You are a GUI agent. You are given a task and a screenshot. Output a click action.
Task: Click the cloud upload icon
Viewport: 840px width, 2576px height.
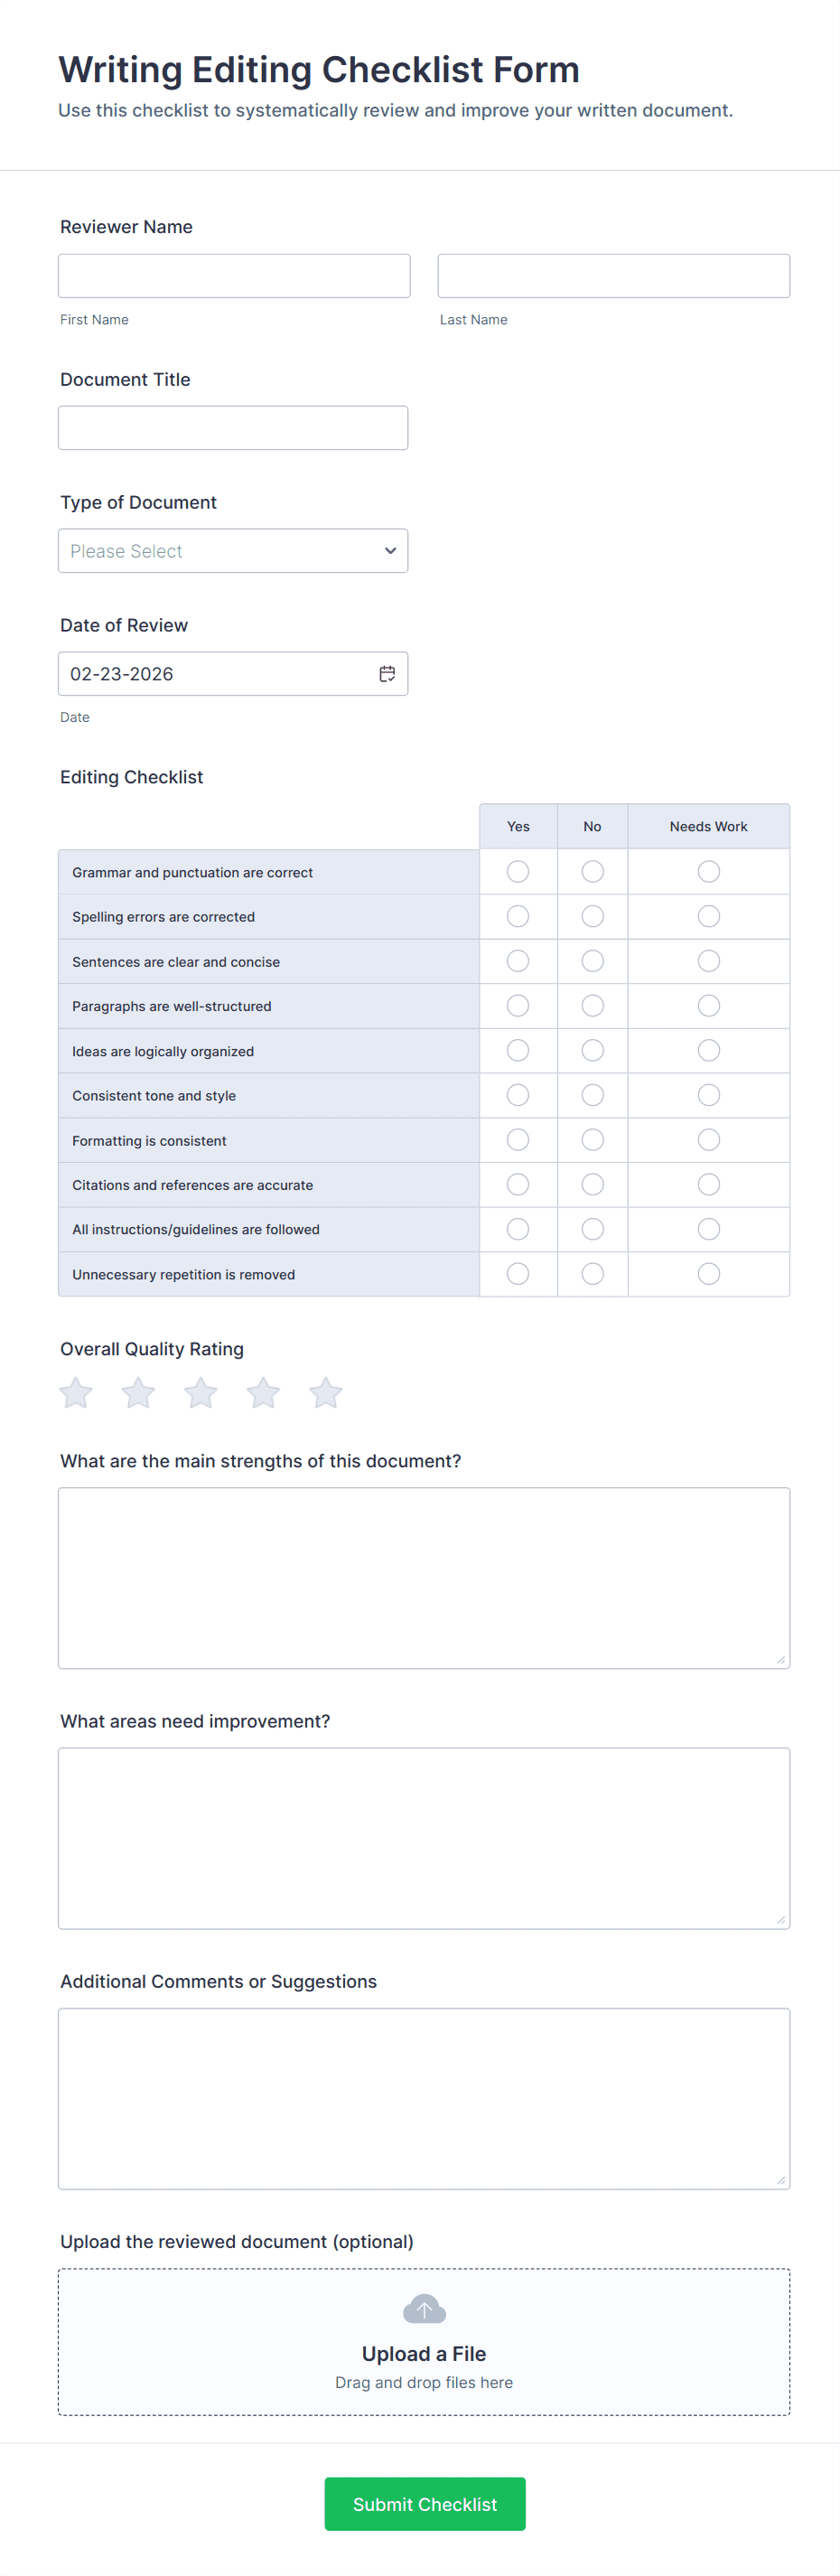[x=424, y=2309]
